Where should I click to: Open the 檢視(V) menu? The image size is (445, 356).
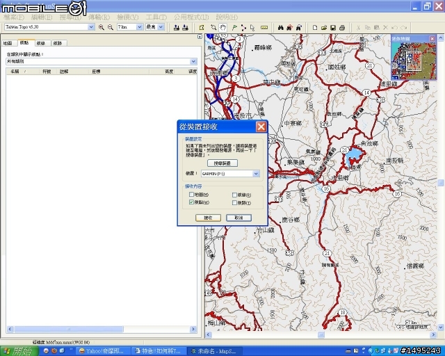[x=128, y=17]
